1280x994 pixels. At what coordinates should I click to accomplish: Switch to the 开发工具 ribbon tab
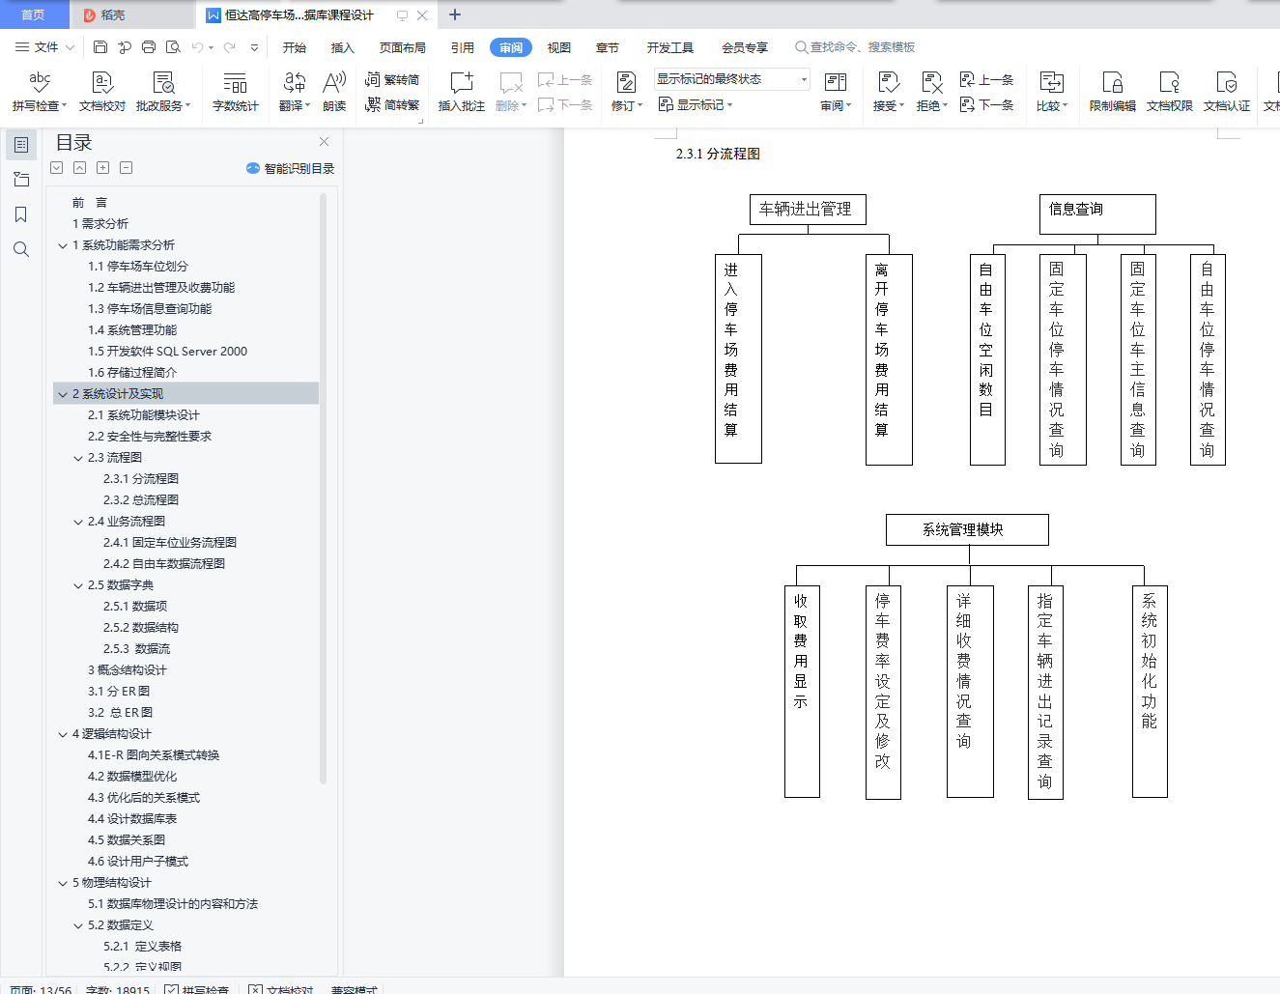pyautogui.click(x=670, y=47)
